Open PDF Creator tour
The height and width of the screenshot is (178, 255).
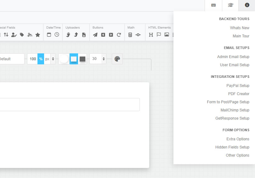pos(239,94)
